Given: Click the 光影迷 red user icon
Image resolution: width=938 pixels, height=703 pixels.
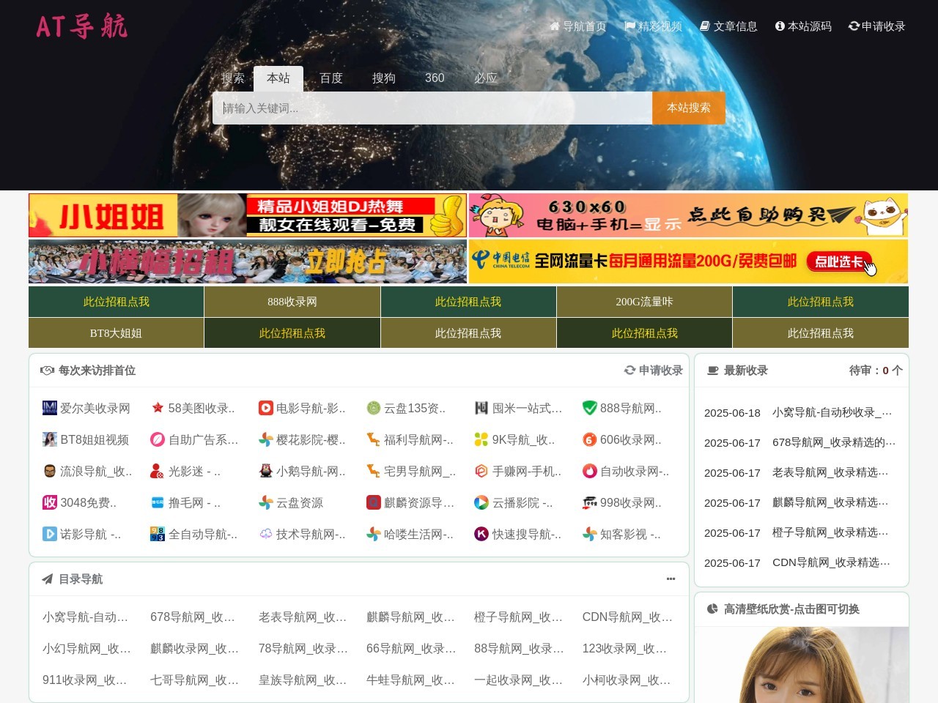Looking at the screenshot, I should tap(158, 471).
